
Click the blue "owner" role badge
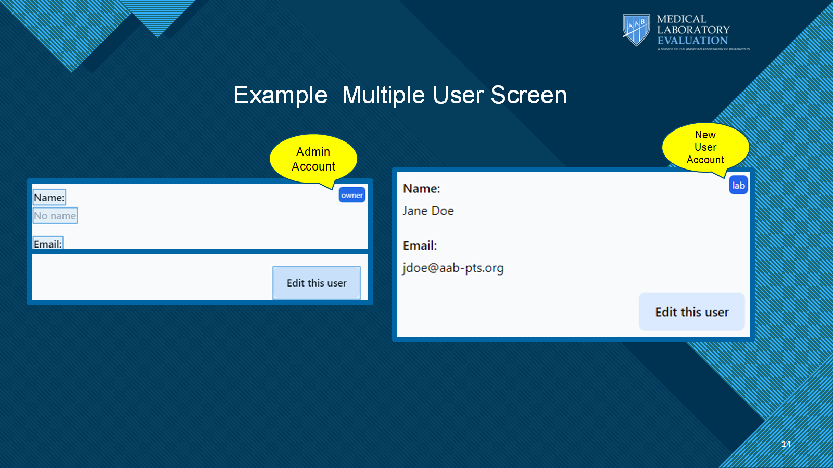[x=352, y=195]
